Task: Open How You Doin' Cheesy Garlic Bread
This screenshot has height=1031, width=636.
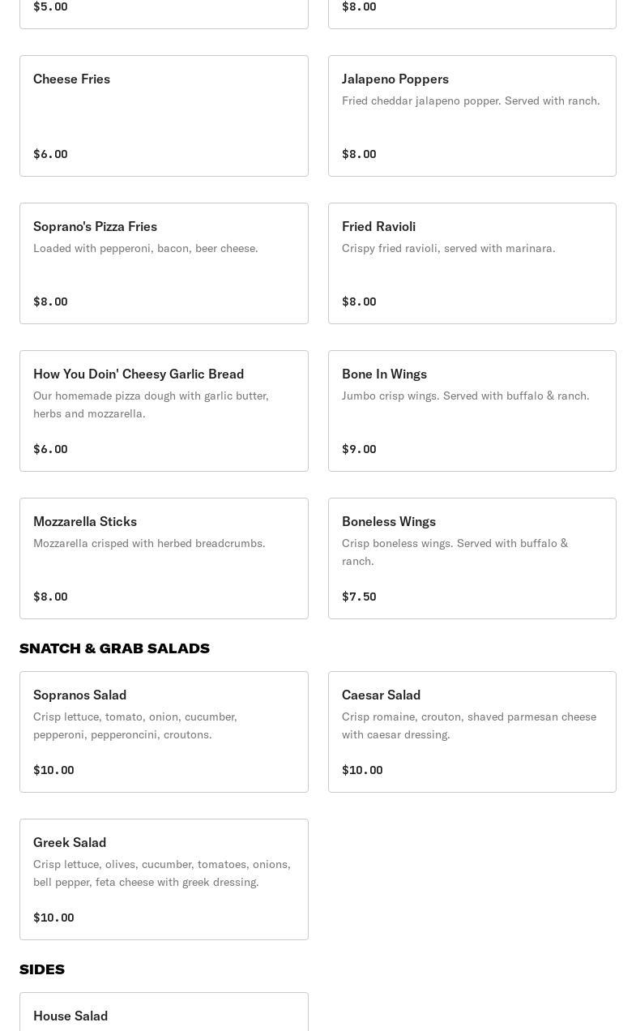Action: (164, 410)
